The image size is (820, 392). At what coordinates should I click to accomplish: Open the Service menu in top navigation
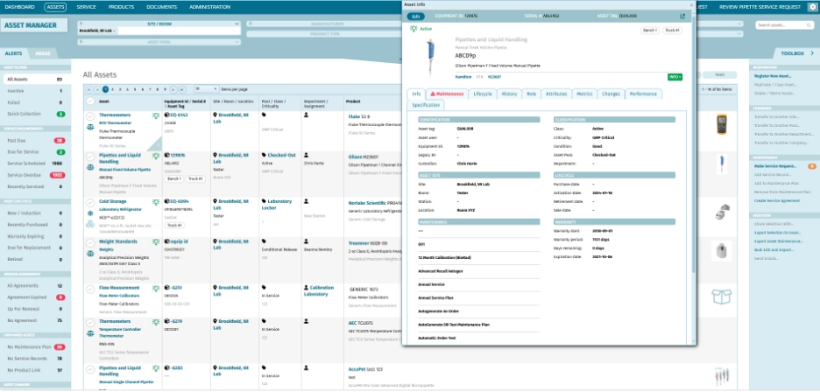[86, 6]
